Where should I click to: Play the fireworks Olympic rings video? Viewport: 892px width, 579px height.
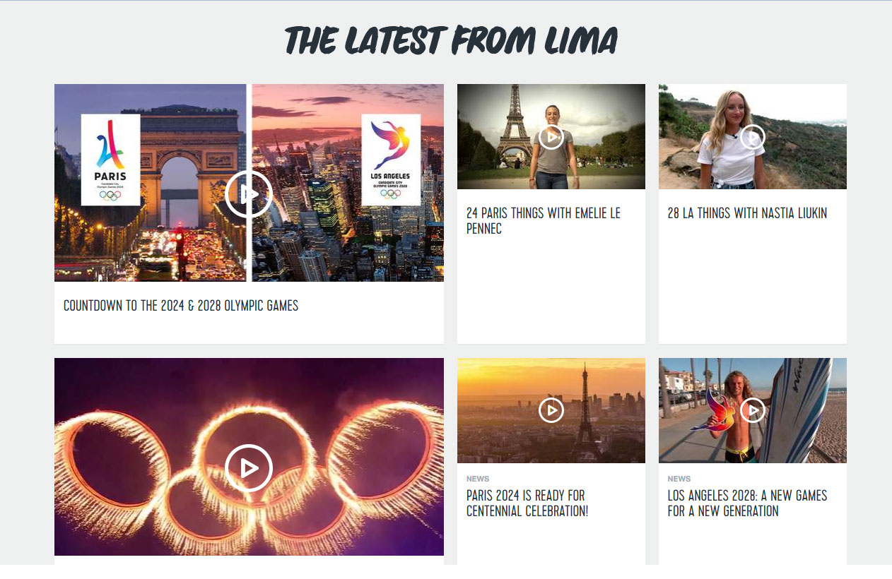[249, 467]
